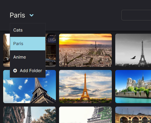Image resolution: width=151 pixels, height=123 pixels.
Task: Open the Paris street with parked car photo
Action: [x=51, y=50]
